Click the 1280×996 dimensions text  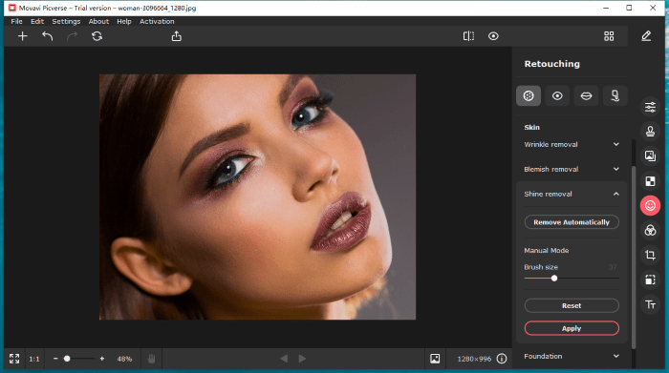coord(474,359)
